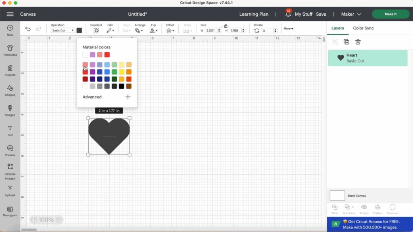Click the horizontal canvas scrollbar
The image size is (413, 232).
click(29, 230)
